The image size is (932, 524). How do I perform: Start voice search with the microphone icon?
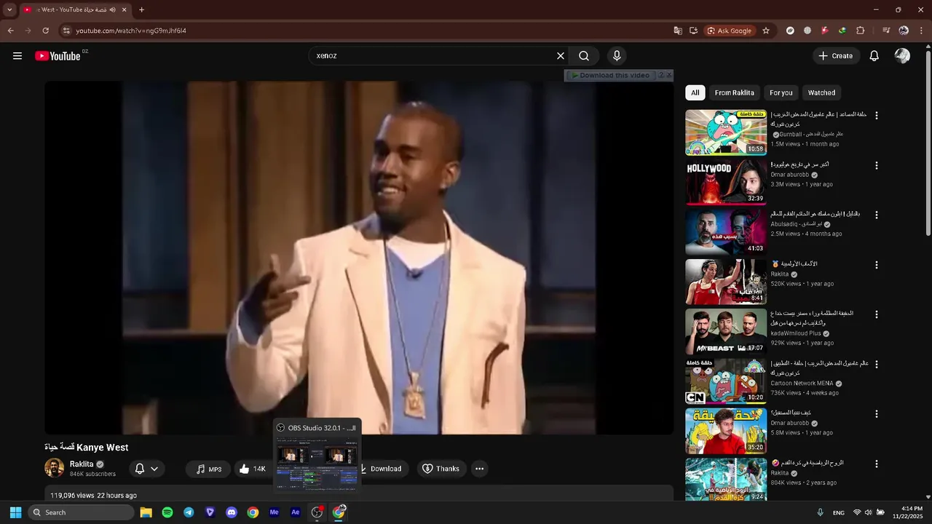617,56
